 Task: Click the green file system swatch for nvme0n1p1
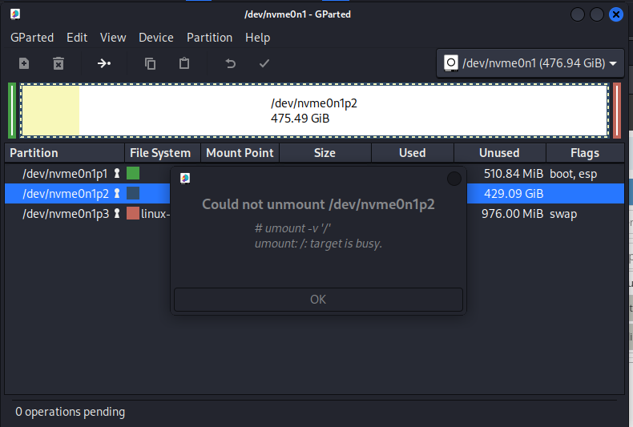(133, 173)
